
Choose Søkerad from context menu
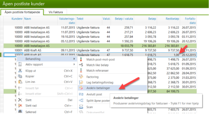coord(47,111)
